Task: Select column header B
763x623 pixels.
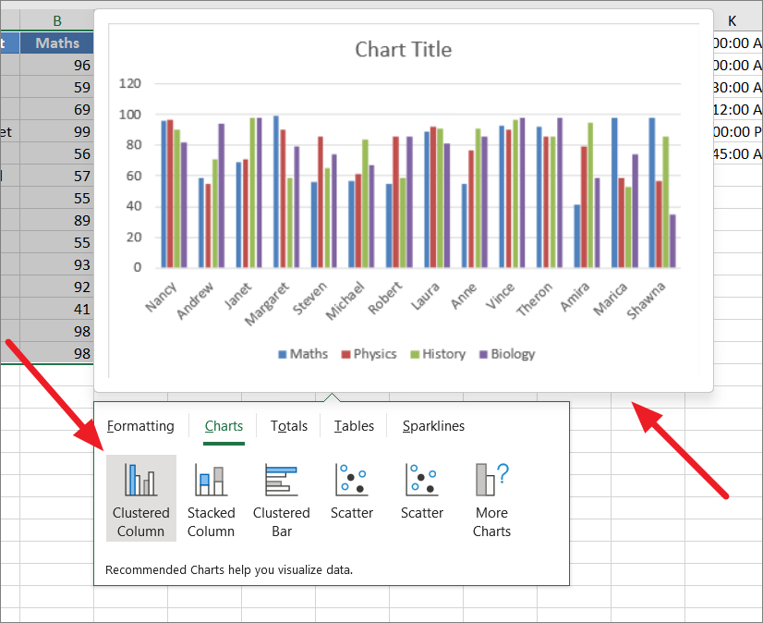Action: pos(56,19)
